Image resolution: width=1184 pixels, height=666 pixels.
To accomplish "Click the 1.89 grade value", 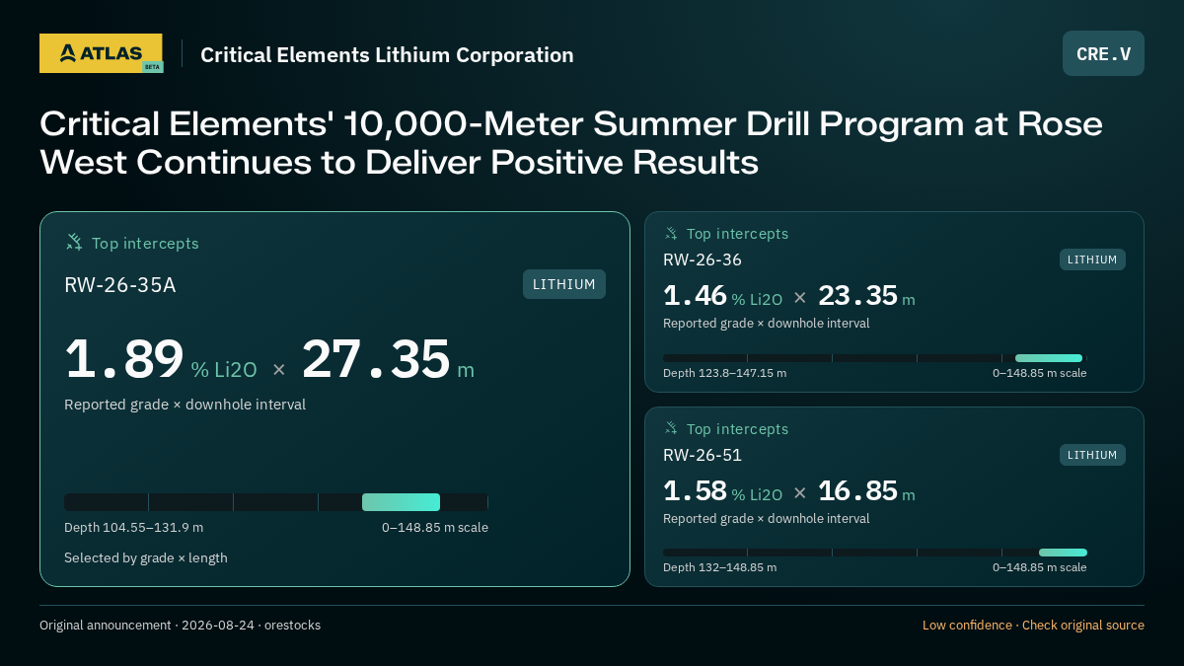I will coord(124,359).
